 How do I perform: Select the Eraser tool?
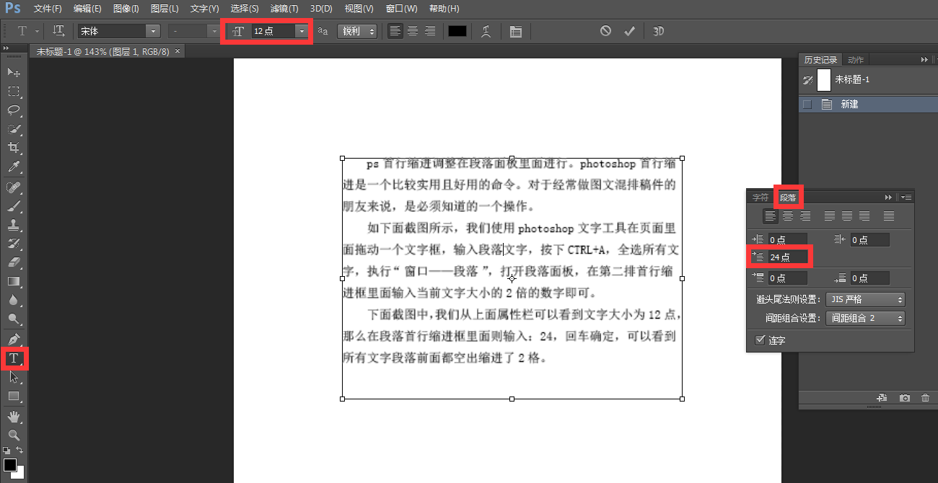pyautogui.click(x=13, y=262)
